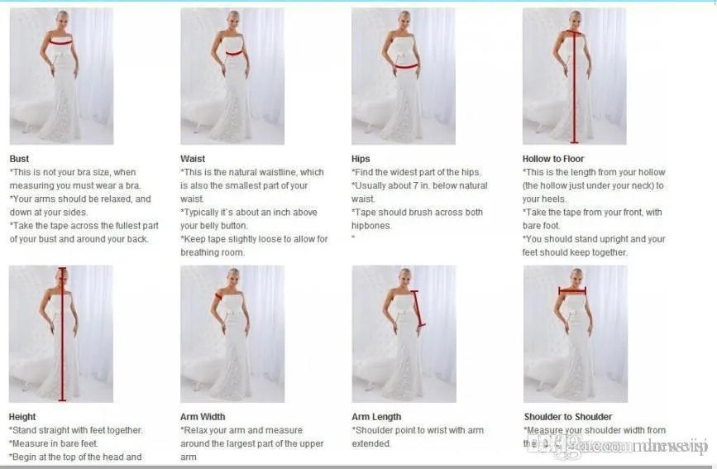The image size is (717, 469).
Task: Click the Hollow to Floor heading
Action: (x=553, y=159)
